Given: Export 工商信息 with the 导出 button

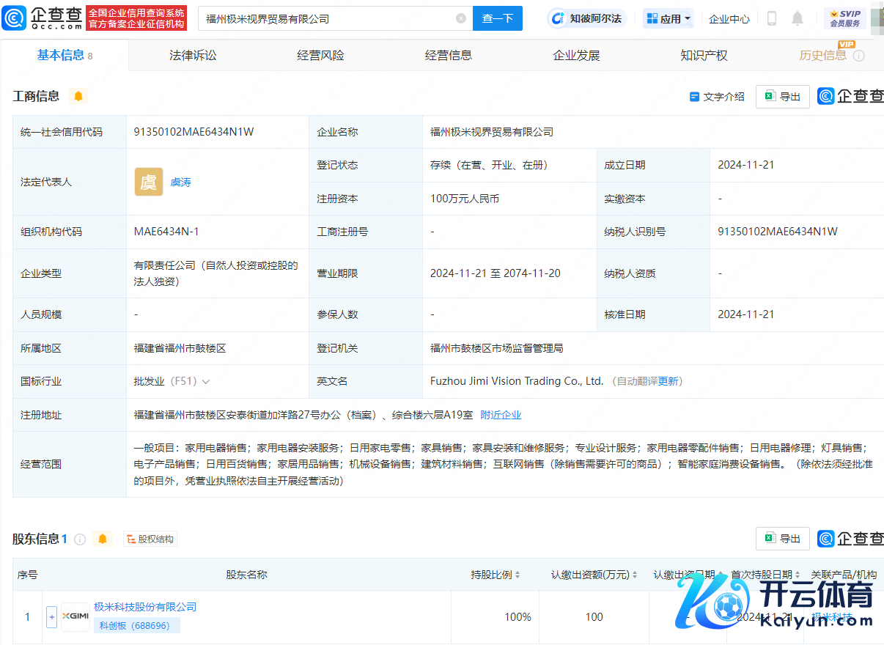Looking at the screenshot, I should (782, 97).
